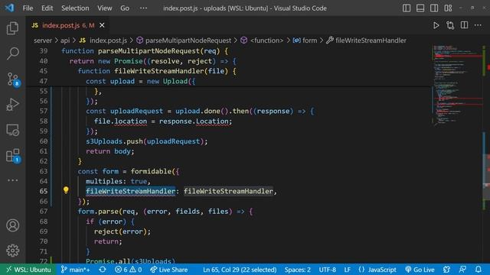
Task: Click 'return body;' on line 61
Action: point(110,151)
